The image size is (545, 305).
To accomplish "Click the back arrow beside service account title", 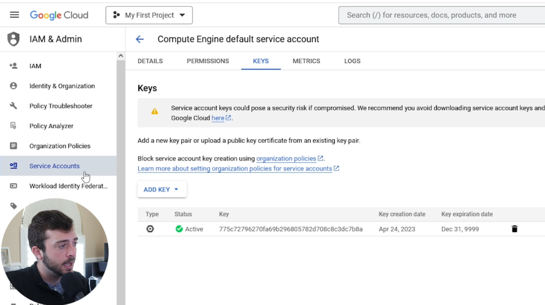I will point(140,39).
